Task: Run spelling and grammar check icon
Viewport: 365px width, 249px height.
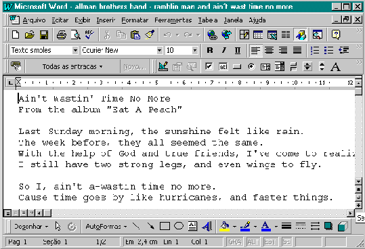Action: pos(89,35)
